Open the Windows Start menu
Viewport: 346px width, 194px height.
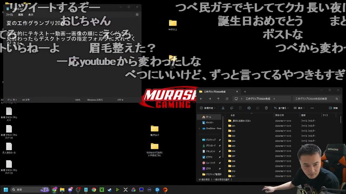[x=6, y=190]
